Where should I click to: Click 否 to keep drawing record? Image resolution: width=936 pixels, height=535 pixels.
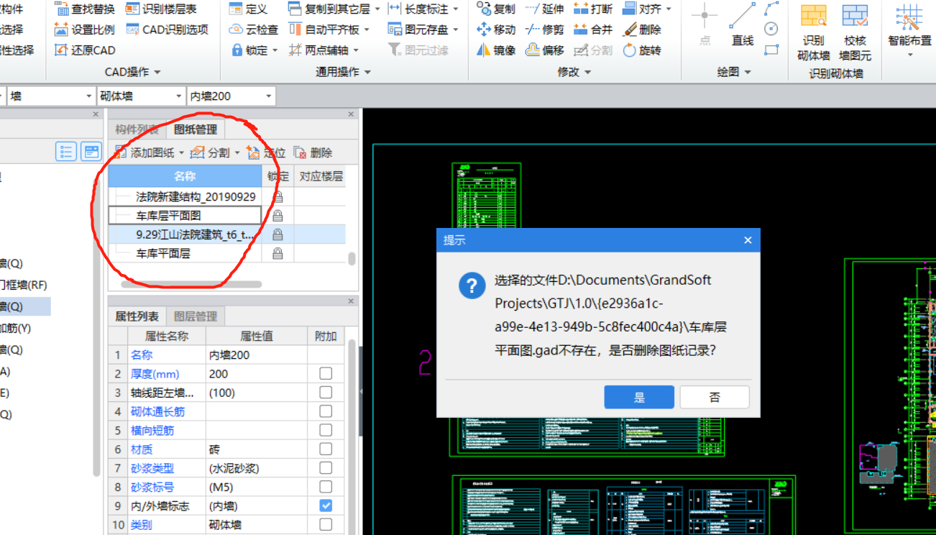(x=715, y=397)
